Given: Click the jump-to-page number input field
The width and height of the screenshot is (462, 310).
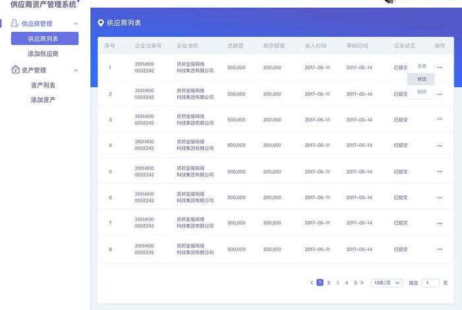Looking at the screenshot, I should click(x=430, y=283).
